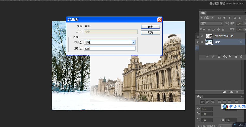Viewport: 246px width, 127px height.
Task: Open the blend mode 正常 dropdown
Action: (x=211, y=24)
